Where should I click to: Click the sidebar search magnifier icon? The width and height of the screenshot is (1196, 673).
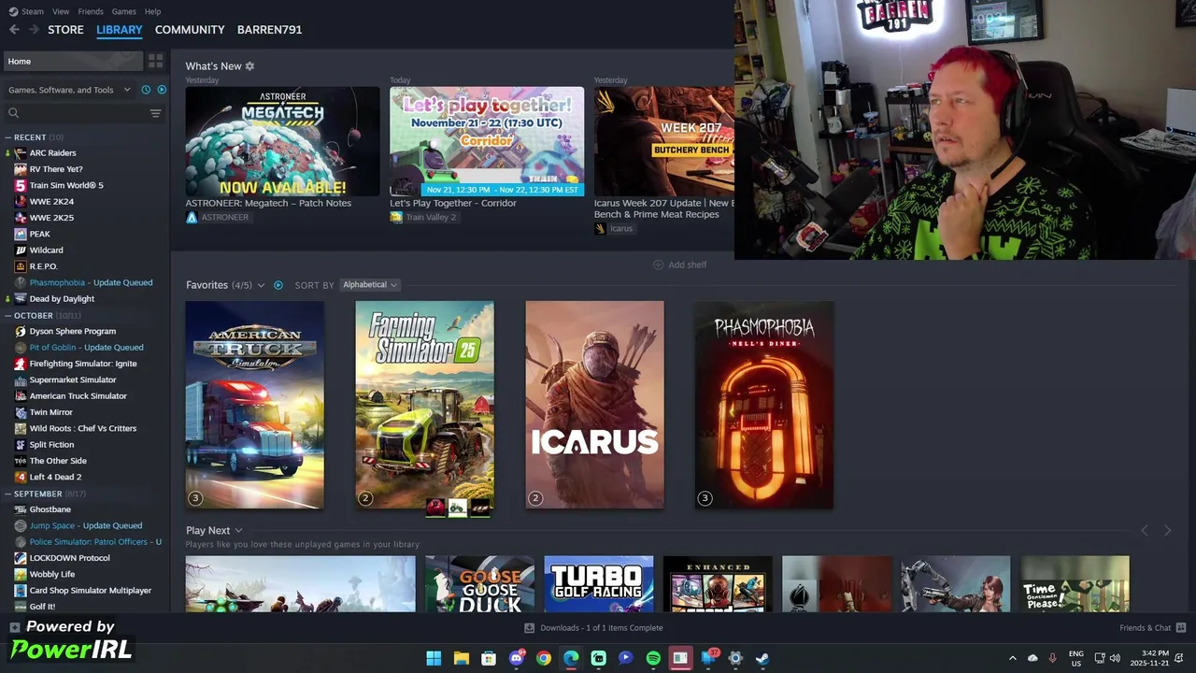click(13, 113)
